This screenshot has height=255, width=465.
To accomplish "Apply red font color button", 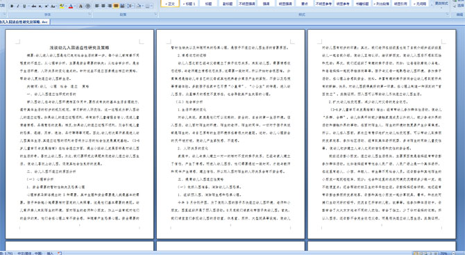I will pos(71,6).
